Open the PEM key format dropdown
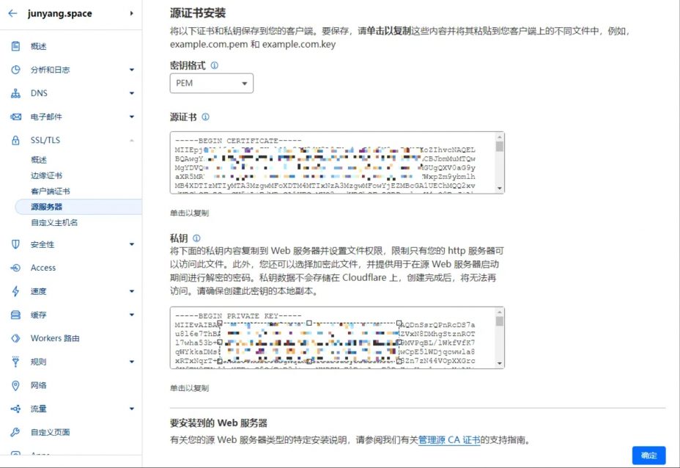Image resolution: width=680 pixels, height=468 pixels. pos(211,84)
